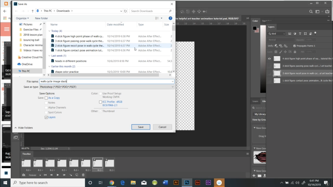This screenshot has height=187, width=333.
Task: Enable the As a Copy save option
Action: (x=46, y=98)
